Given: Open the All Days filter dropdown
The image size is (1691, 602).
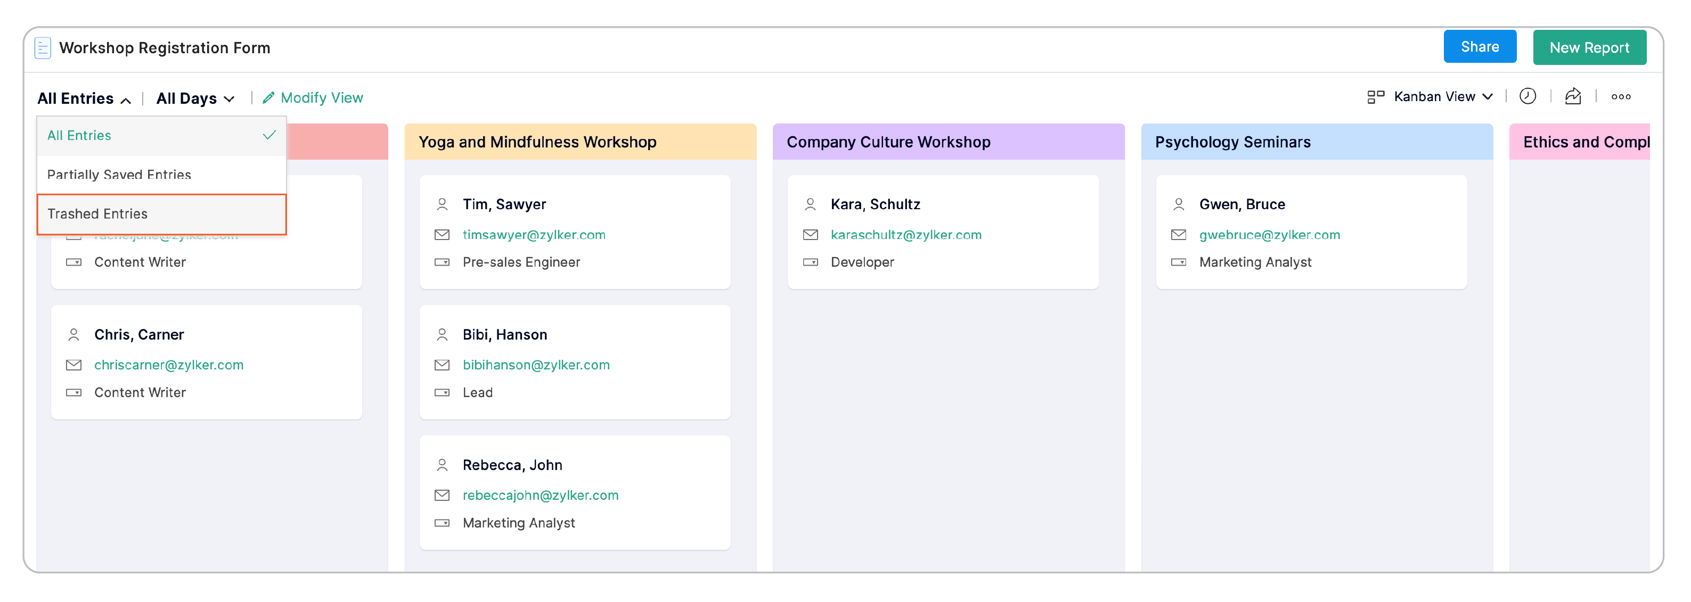Looking at the screenshot, I should (x=195, y=99).
